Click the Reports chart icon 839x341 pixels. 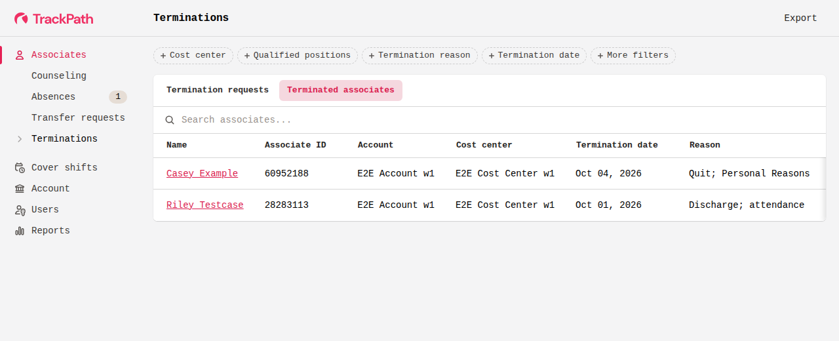[20, 231]
